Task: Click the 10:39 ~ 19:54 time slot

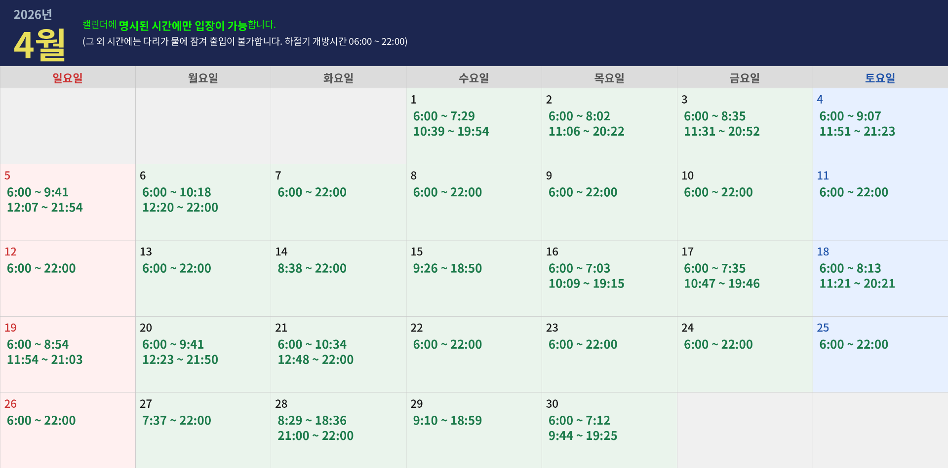Action: [x=451, y=132]
